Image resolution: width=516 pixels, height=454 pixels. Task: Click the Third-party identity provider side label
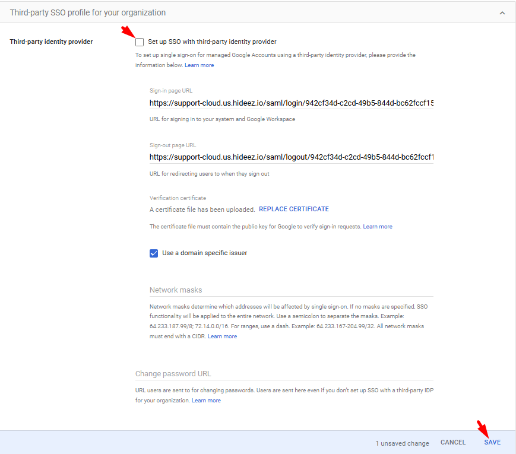[51, 42]
